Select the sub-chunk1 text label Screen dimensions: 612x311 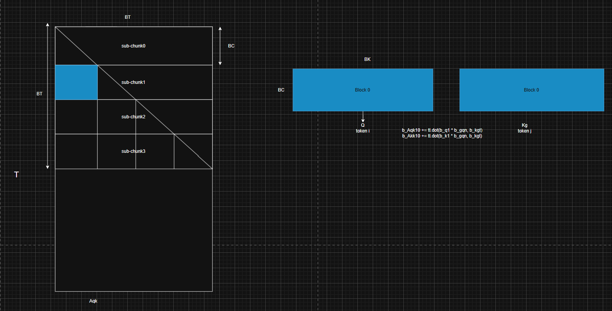[133, 82]
